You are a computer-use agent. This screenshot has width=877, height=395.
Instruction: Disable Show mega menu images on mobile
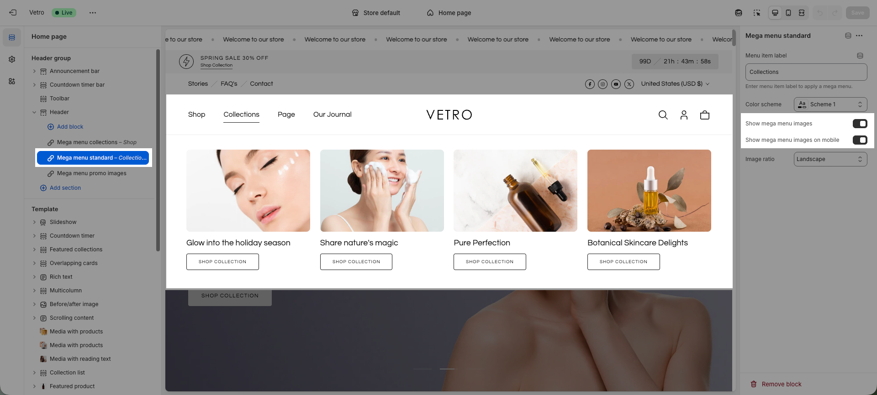click(x=859, y=140)
